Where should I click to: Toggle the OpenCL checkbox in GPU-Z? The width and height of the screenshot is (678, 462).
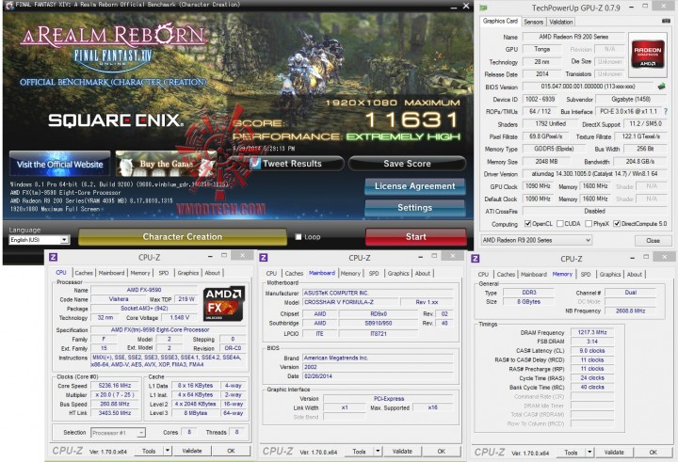(x=527, y=223)
